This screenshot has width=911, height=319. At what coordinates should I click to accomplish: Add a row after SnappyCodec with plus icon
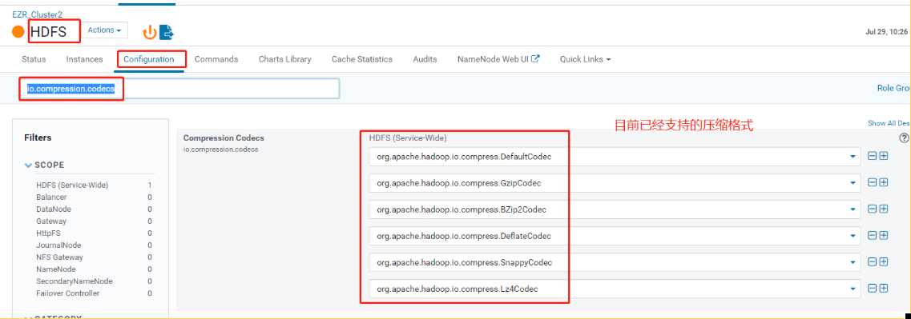pos(884,261)
